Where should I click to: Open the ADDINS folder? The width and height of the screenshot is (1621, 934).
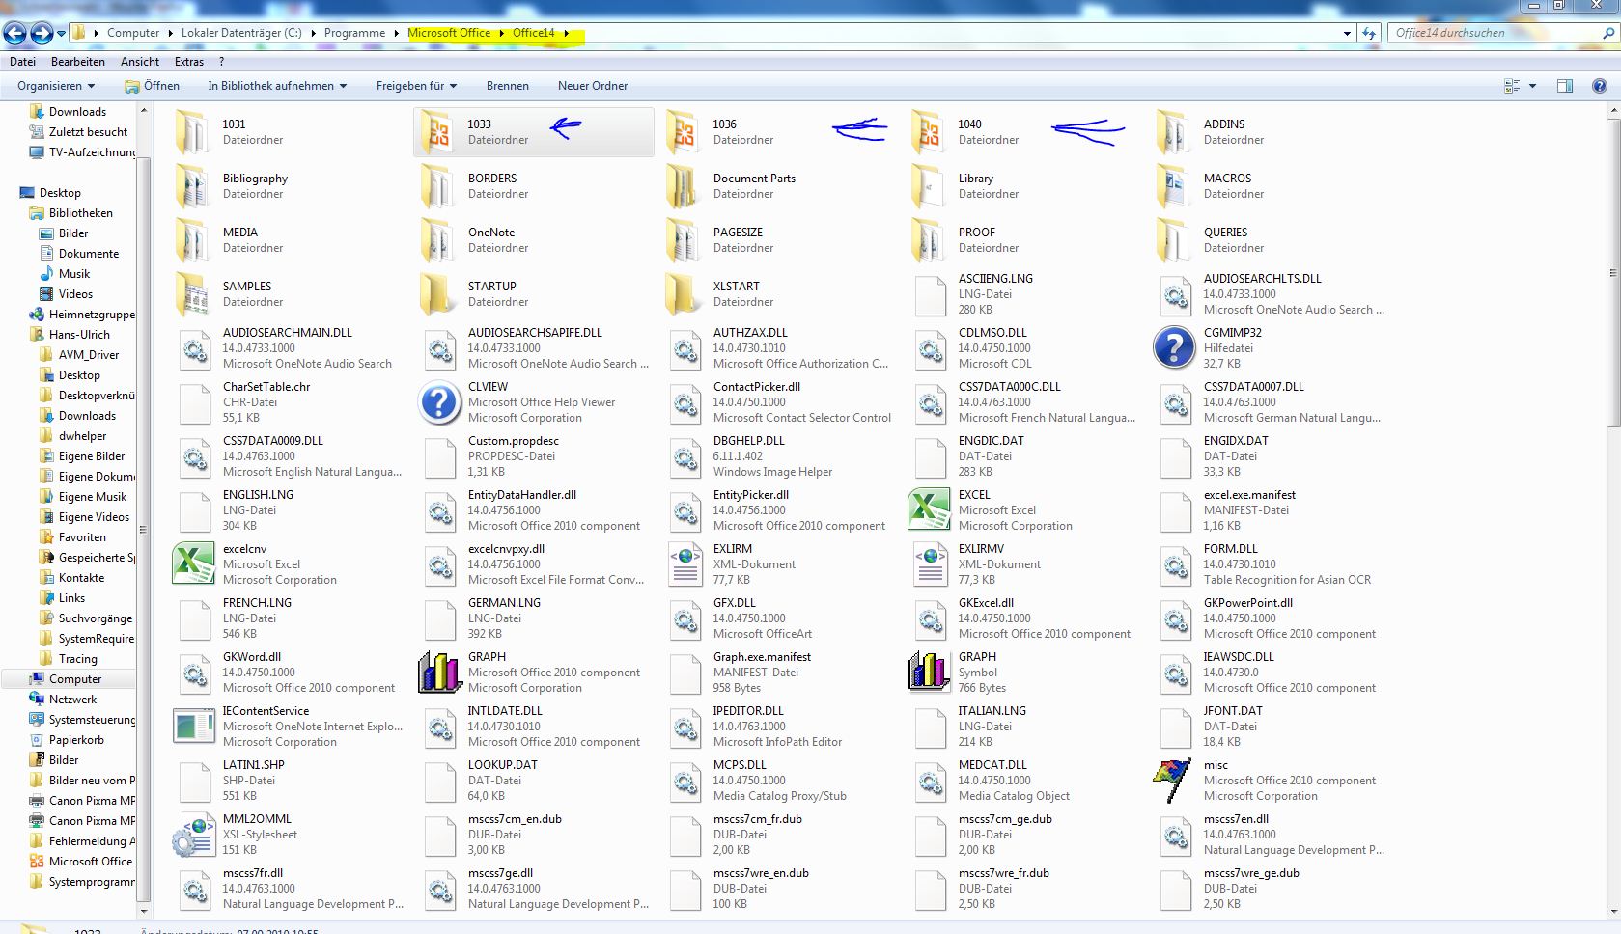(x=1174, y=131)
